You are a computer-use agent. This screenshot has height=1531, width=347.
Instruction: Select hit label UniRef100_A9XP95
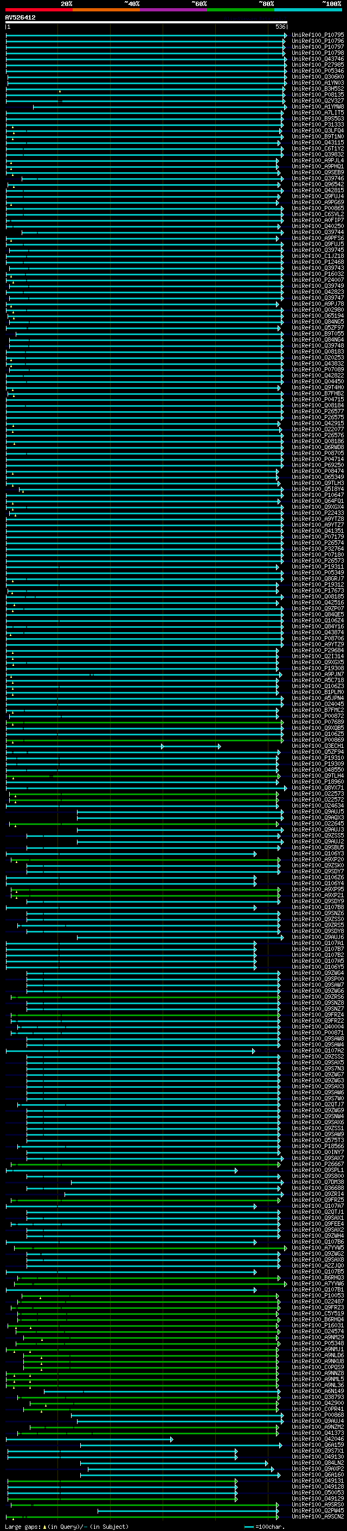click(x=318, y=889)
